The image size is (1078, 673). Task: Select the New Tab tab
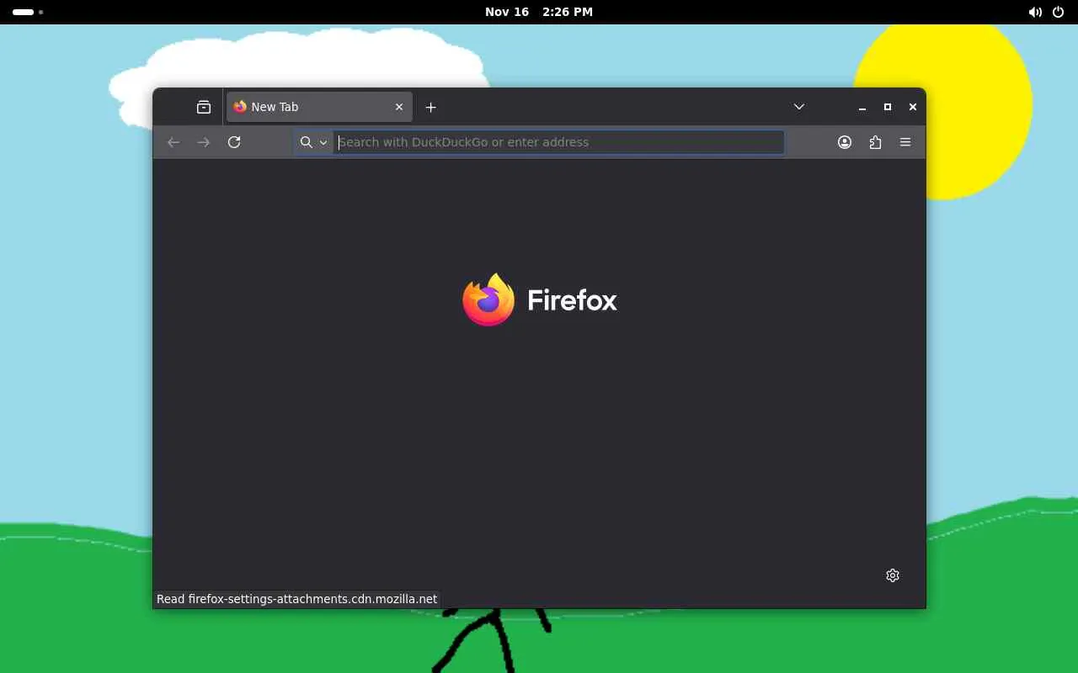coord(319,107)
